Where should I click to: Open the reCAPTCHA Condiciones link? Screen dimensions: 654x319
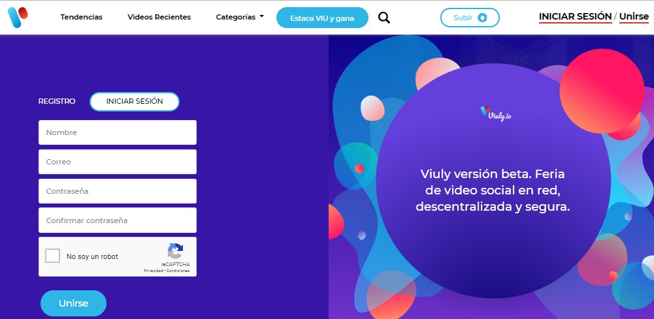coord(178,271)
